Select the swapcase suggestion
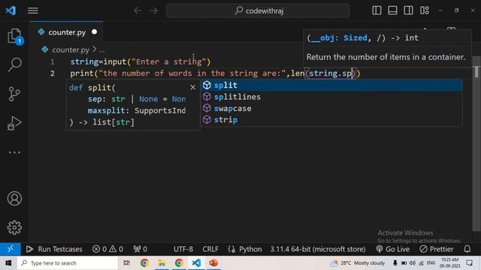481x270 pixels. pyautogui.click(x=331, y=108)
